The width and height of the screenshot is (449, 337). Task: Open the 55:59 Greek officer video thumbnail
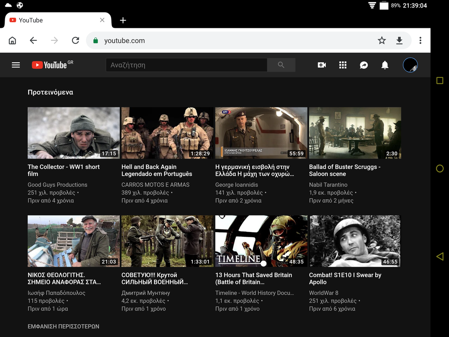coord(261,133)
